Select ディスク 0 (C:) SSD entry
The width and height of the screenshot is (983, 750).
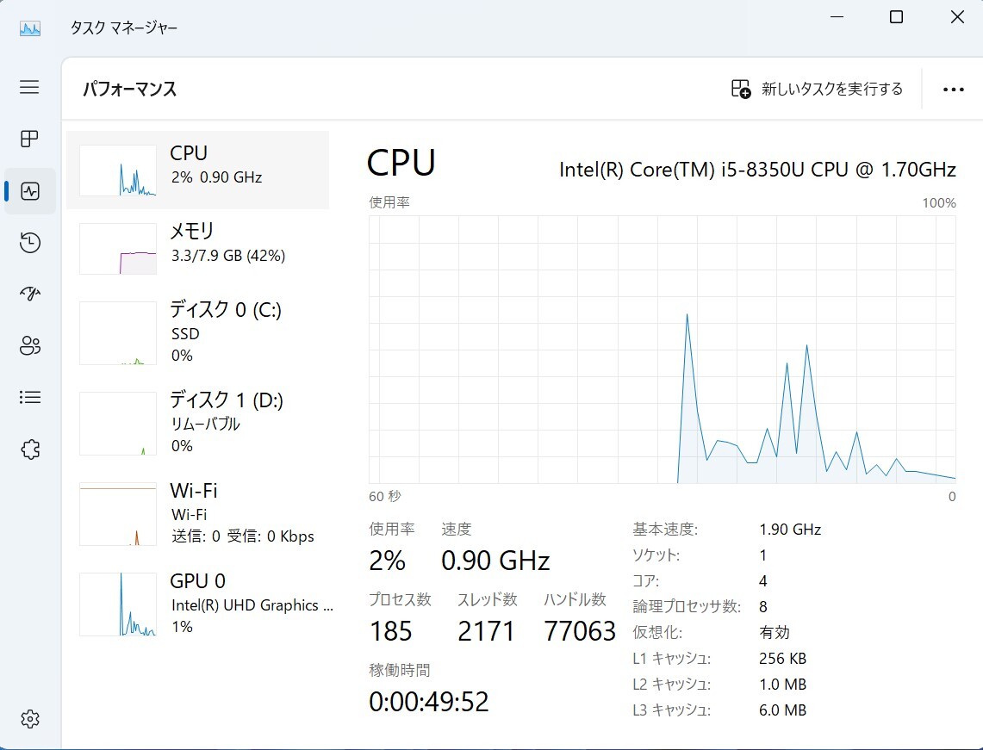197,332
